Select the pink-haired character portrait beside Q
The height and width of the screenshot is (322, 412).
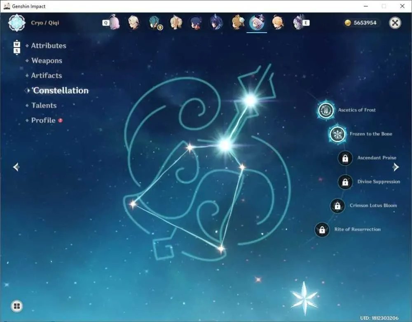point(115,22)
